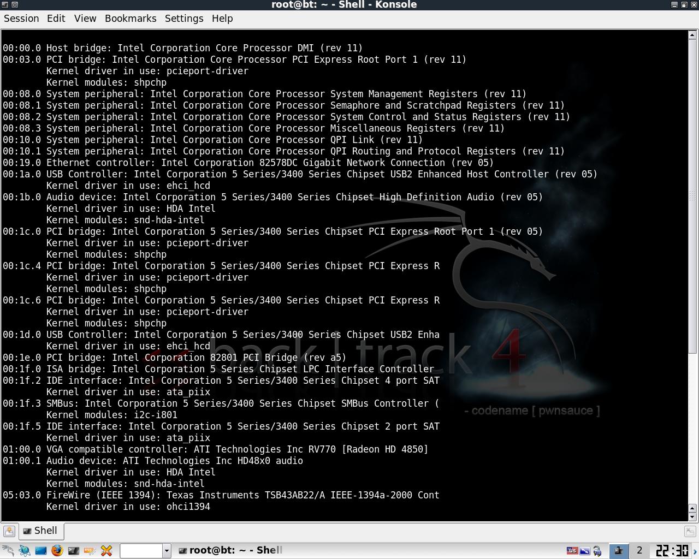This screenshot has height=559, width=699.
Task: Click the text 'QPI Link'
Action: 352,140
